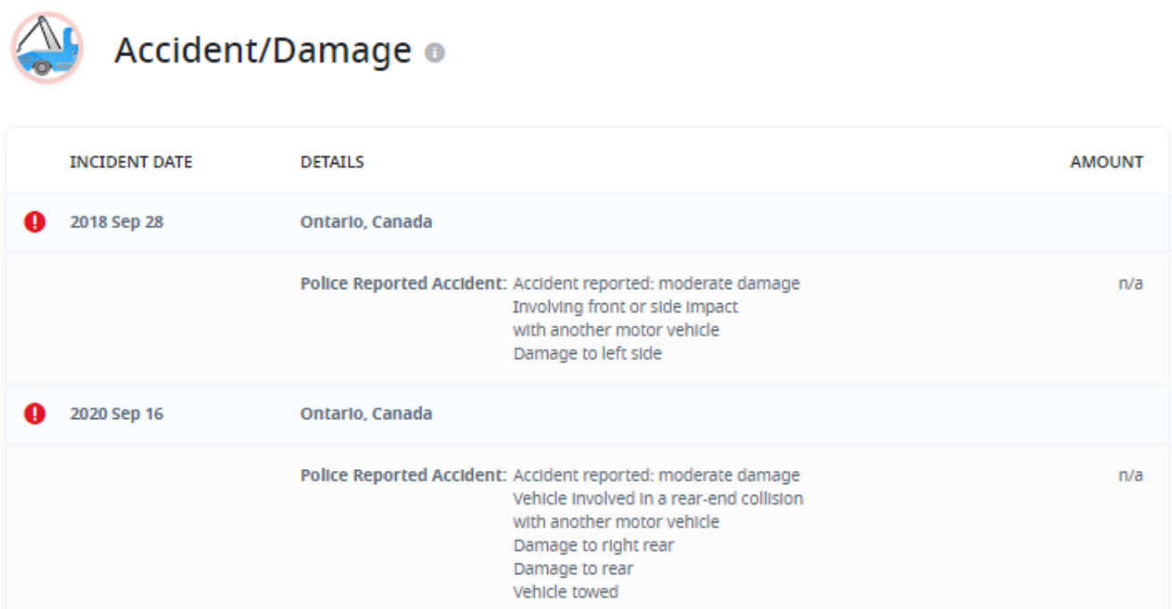Click "Involving front or side impact" text

point(626,307)
